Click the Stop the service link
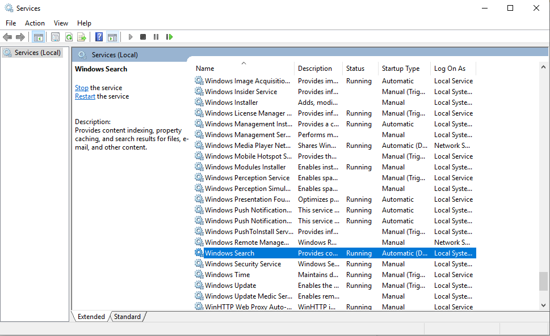 tap(81, 88)
